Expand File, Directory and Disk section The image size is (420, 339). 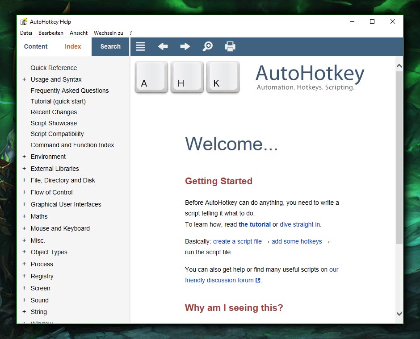[24, 180]
